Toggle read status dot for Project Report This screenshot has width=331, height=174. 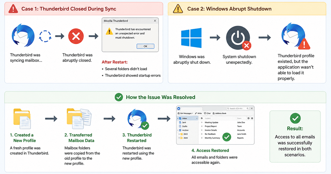(x=202, y=126)
